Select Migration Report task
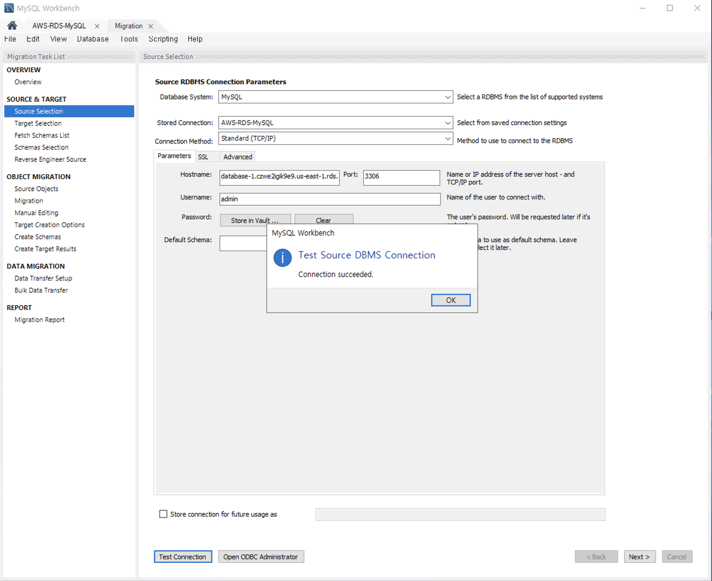Image resolution: width=712 pixels, height=581 pixels. 40,320
